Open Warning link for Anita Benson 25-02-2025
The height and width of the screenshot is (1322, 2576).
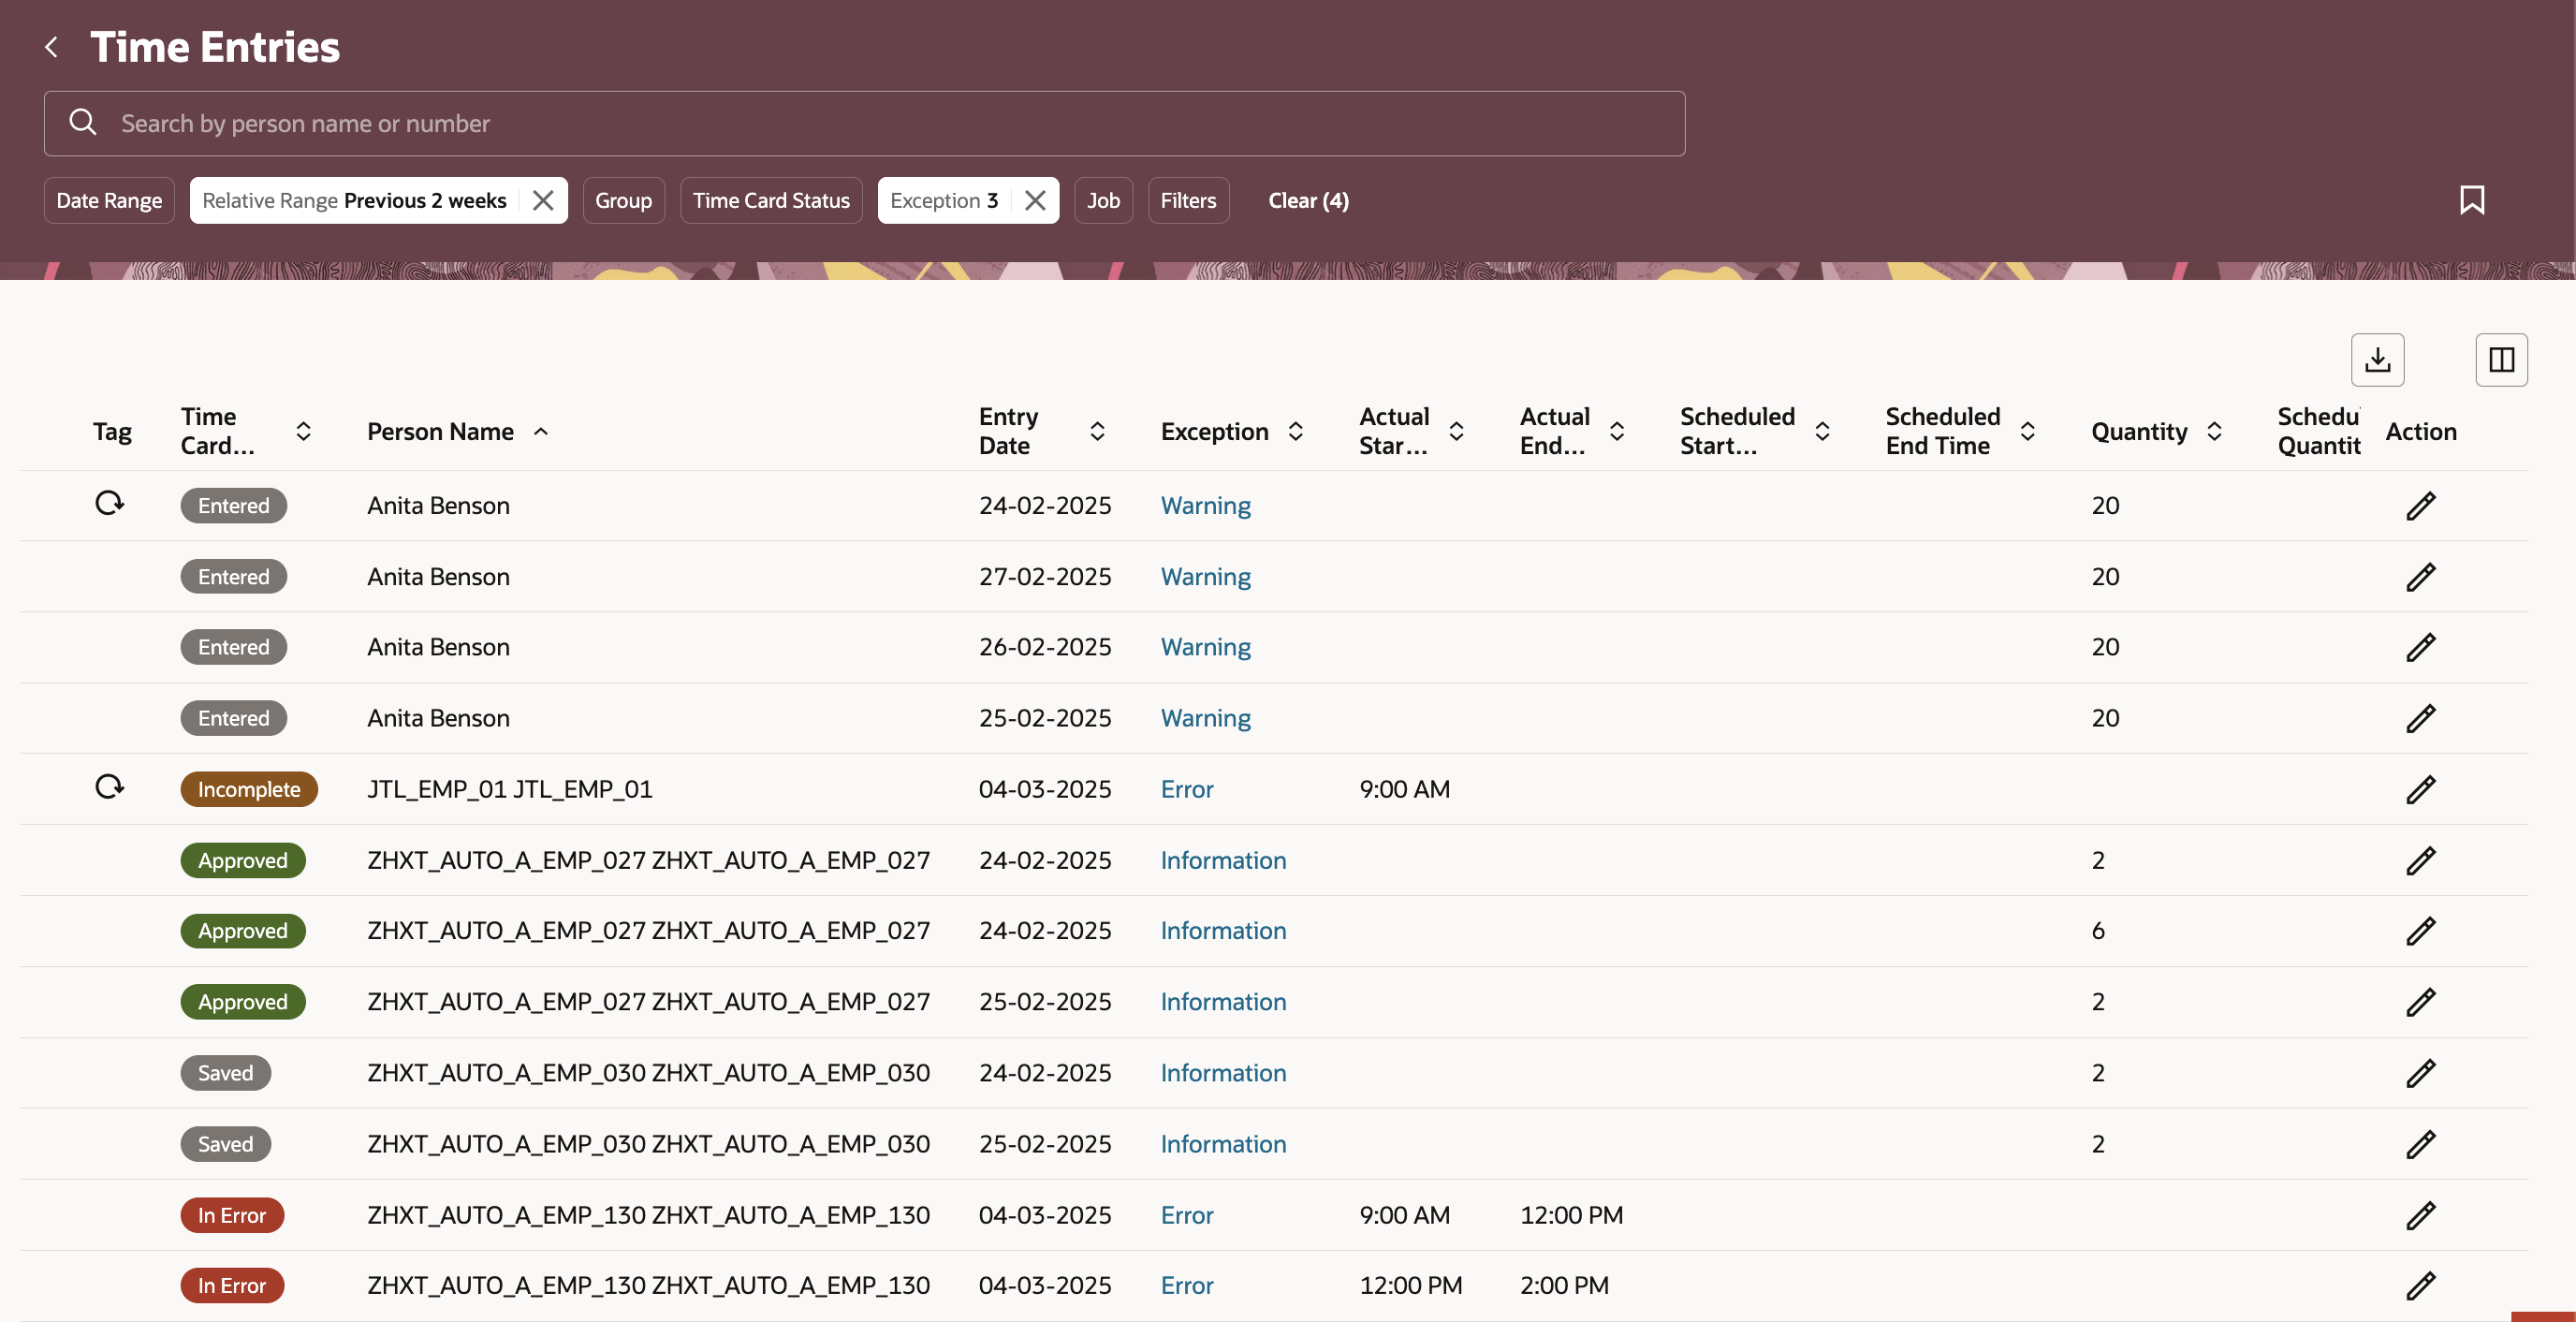(x=1205, y=718)
